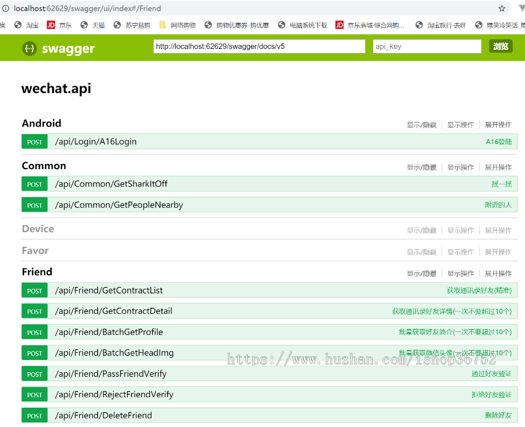Screen dimensions: 525x427
Task: Open the 天猫 bookmark
Action: point(93,25)
